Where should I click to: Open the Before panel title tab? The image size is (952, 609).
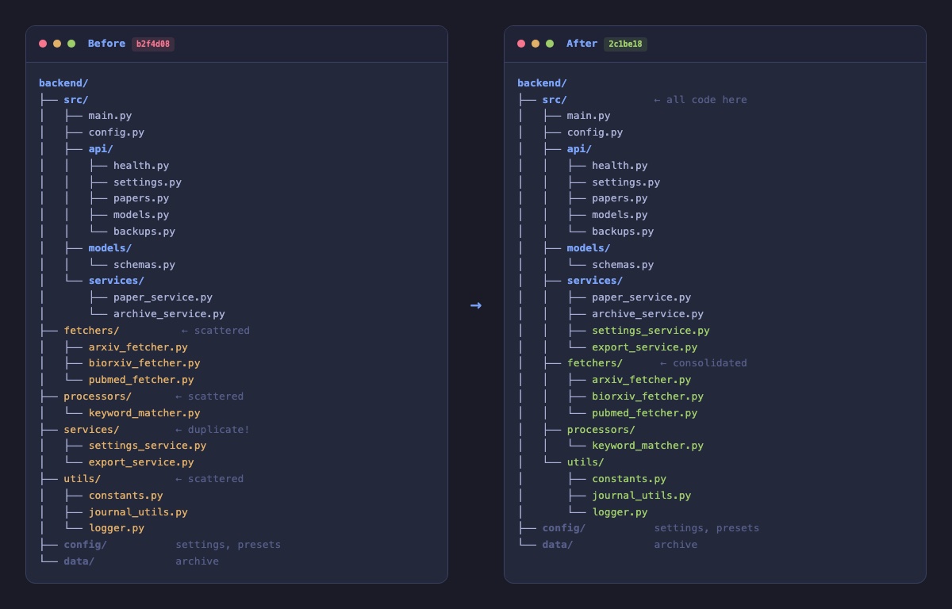106,44
